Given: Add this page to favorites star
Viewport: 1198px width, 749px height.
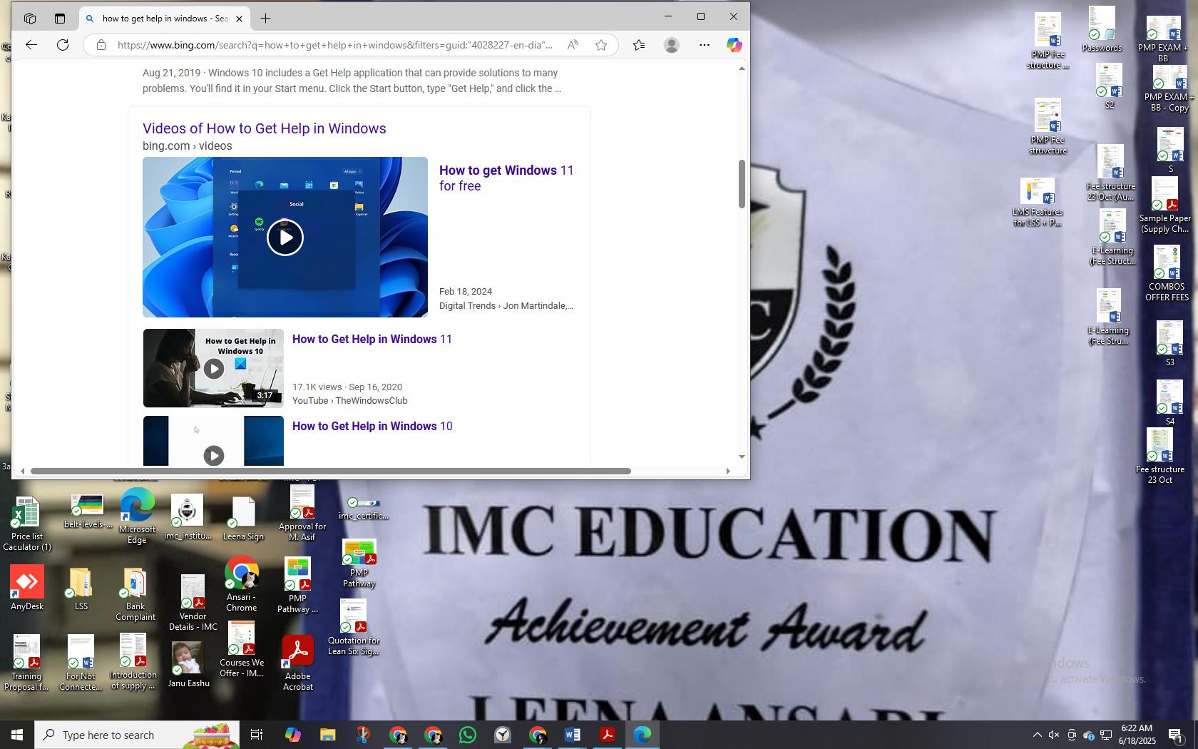Looking at the screenshot, I should (601, 45).
